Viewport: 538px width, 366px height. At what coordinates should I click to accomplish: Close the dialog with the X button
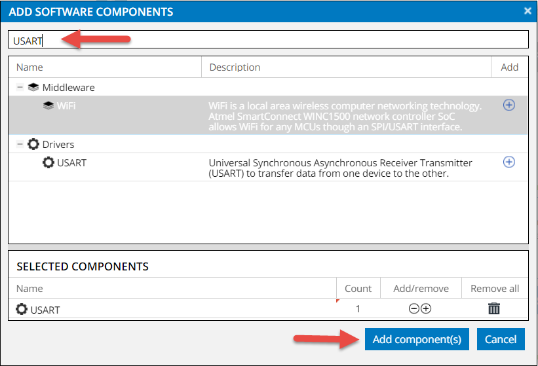click(528, 11)
